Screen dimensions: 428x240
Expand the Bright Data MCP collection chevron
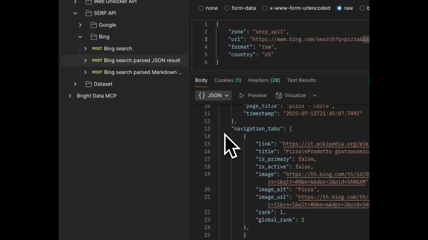[x=70, y=96]
